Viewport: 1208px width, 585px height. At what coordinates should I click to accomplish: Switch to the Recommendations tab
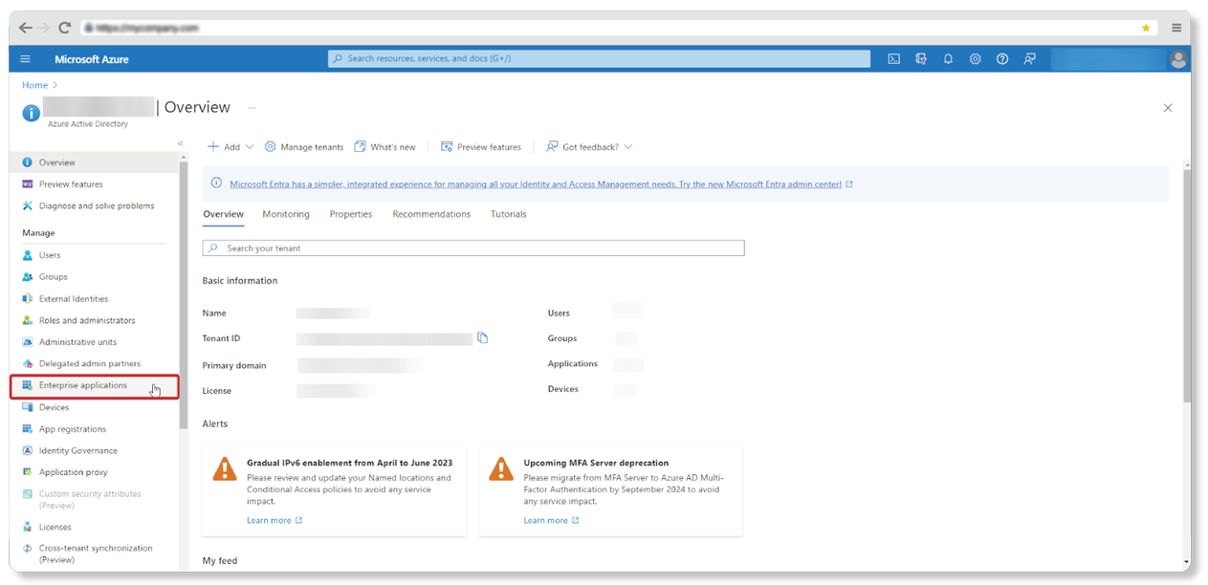coord(431,214)
